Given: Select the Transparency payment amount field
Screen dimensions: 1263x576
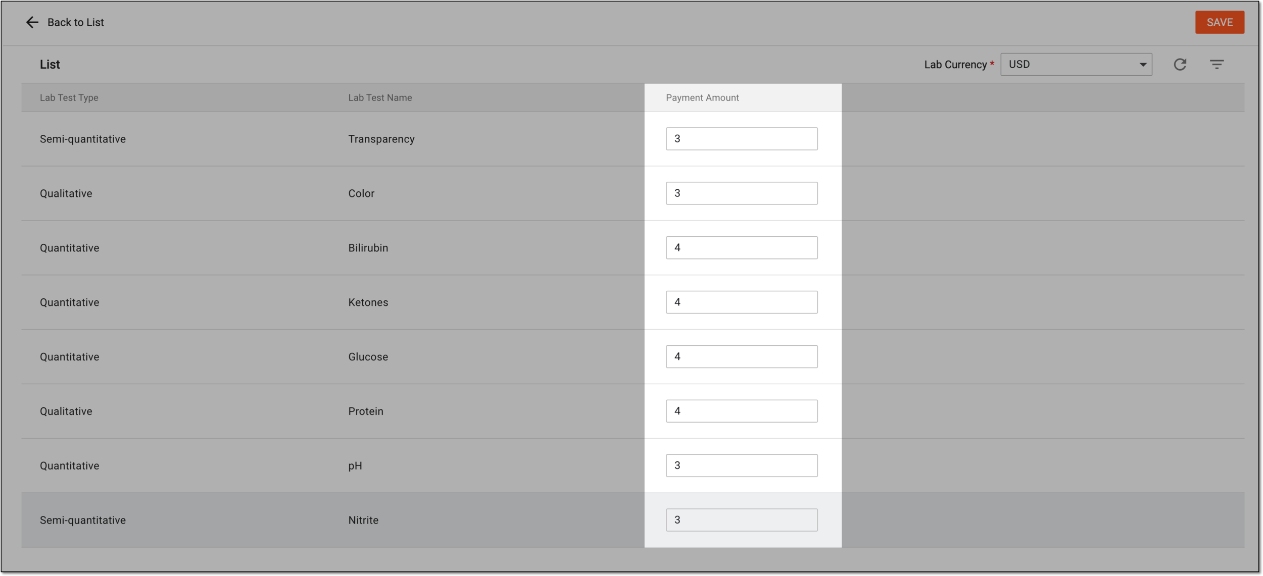Looking at the screenshot, I should pyautogui.click(x=742, y=139).
